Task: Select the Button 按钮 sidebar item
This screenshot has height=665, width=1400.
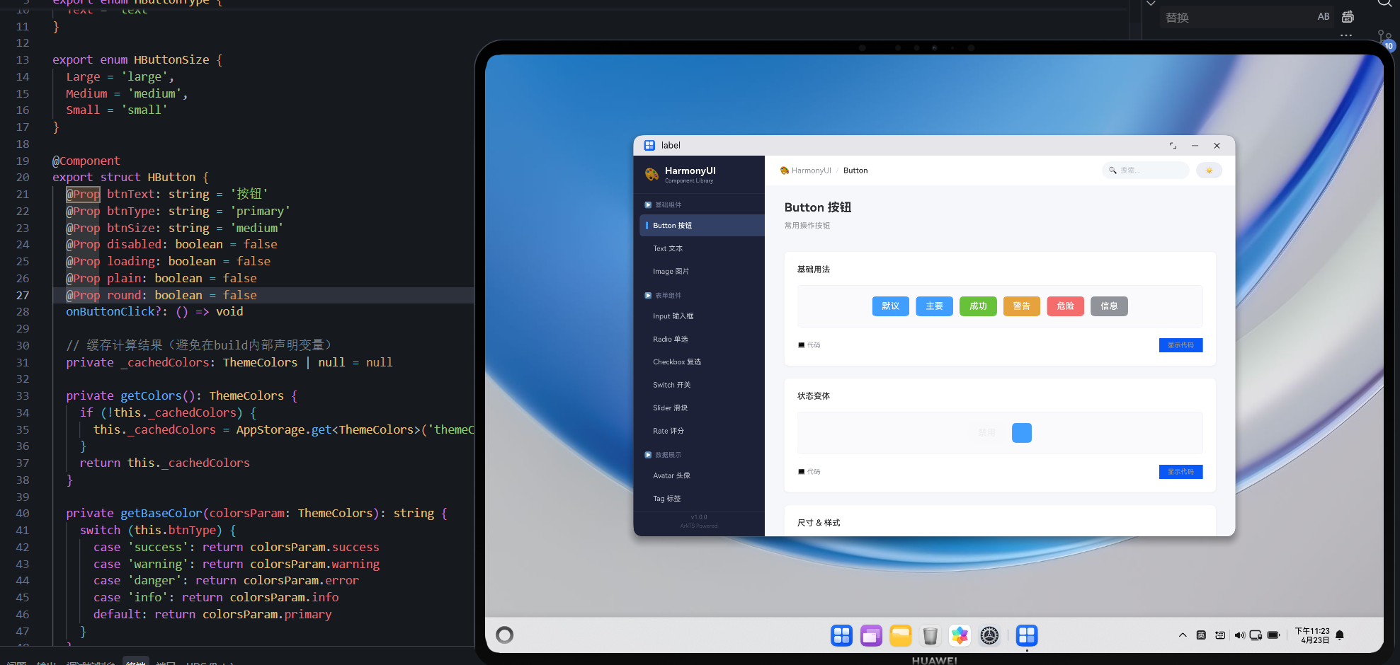Action: tap(702, 226)
